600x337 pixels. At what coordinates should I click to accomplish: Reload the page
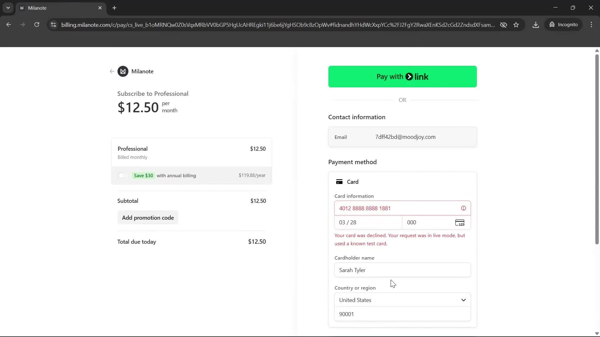(x=37, y=25)
